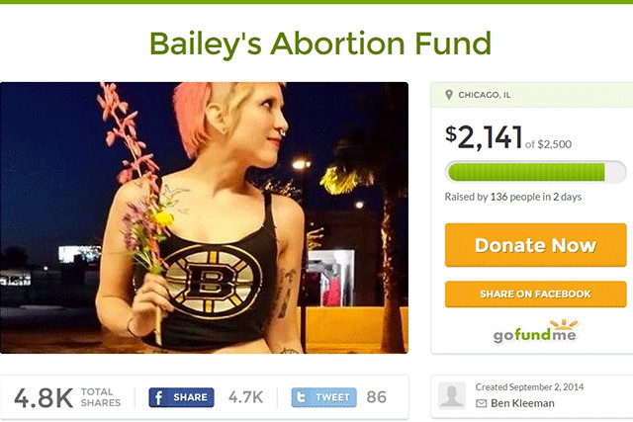Click Share on Facebook orange button
The image size is (633, 422).
(x=535, y=295)
